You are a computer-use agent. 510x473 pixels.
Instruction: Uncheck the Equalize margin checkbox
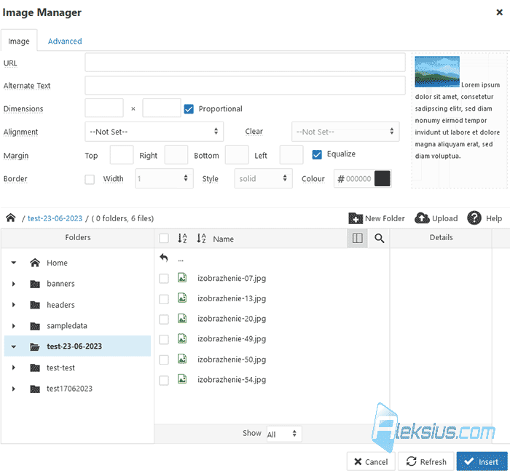317,154
